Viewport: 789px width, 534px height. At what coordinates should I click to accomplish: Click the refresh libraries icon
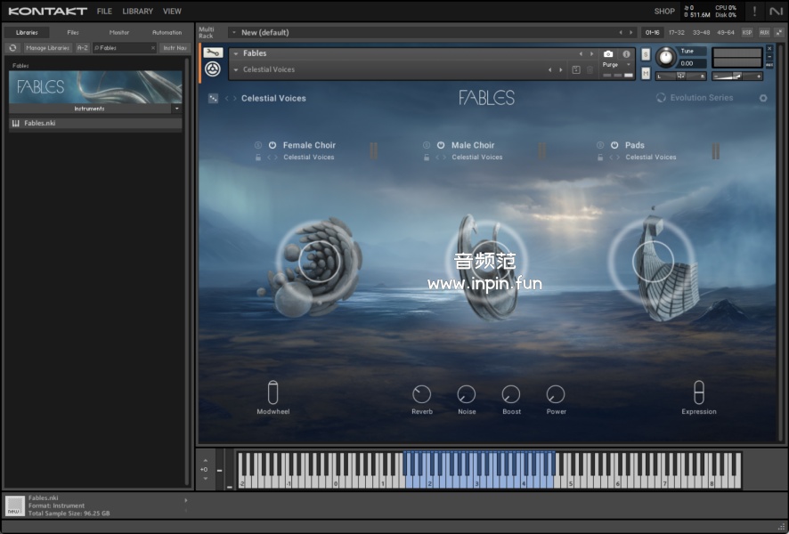[x=13, y=48]
